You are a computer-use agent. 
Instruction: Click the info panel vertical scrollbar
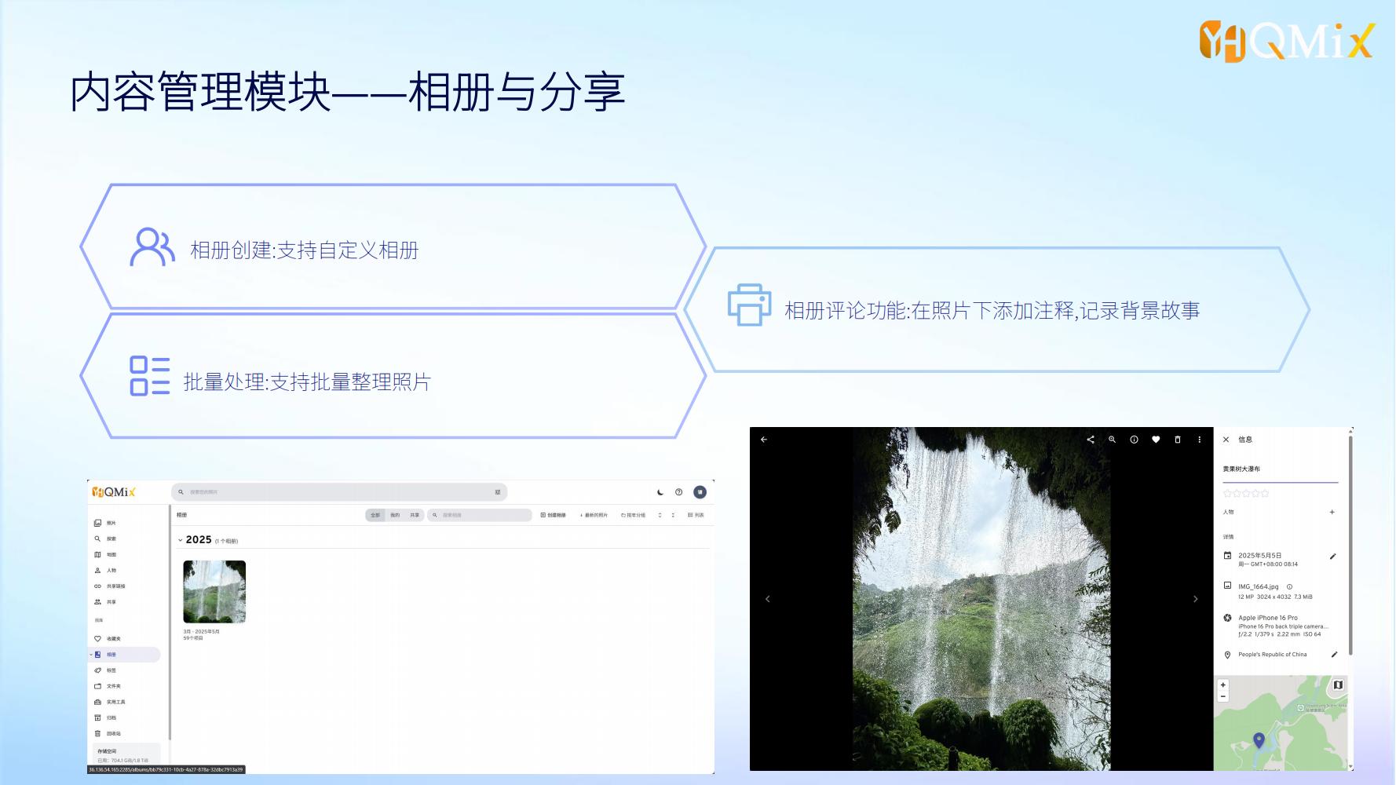[1350, 545]
